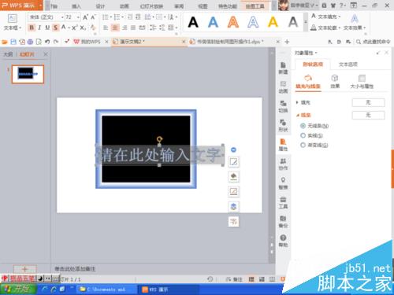Screen dimensions: 394x295
Task: Open the font size 72 dropdown
Action: 78,17
